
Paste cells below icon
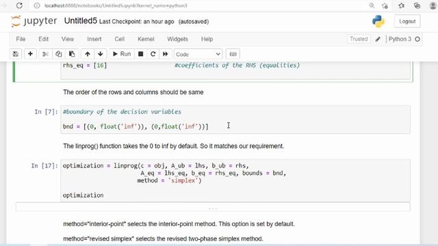click(x=72, y=54)
